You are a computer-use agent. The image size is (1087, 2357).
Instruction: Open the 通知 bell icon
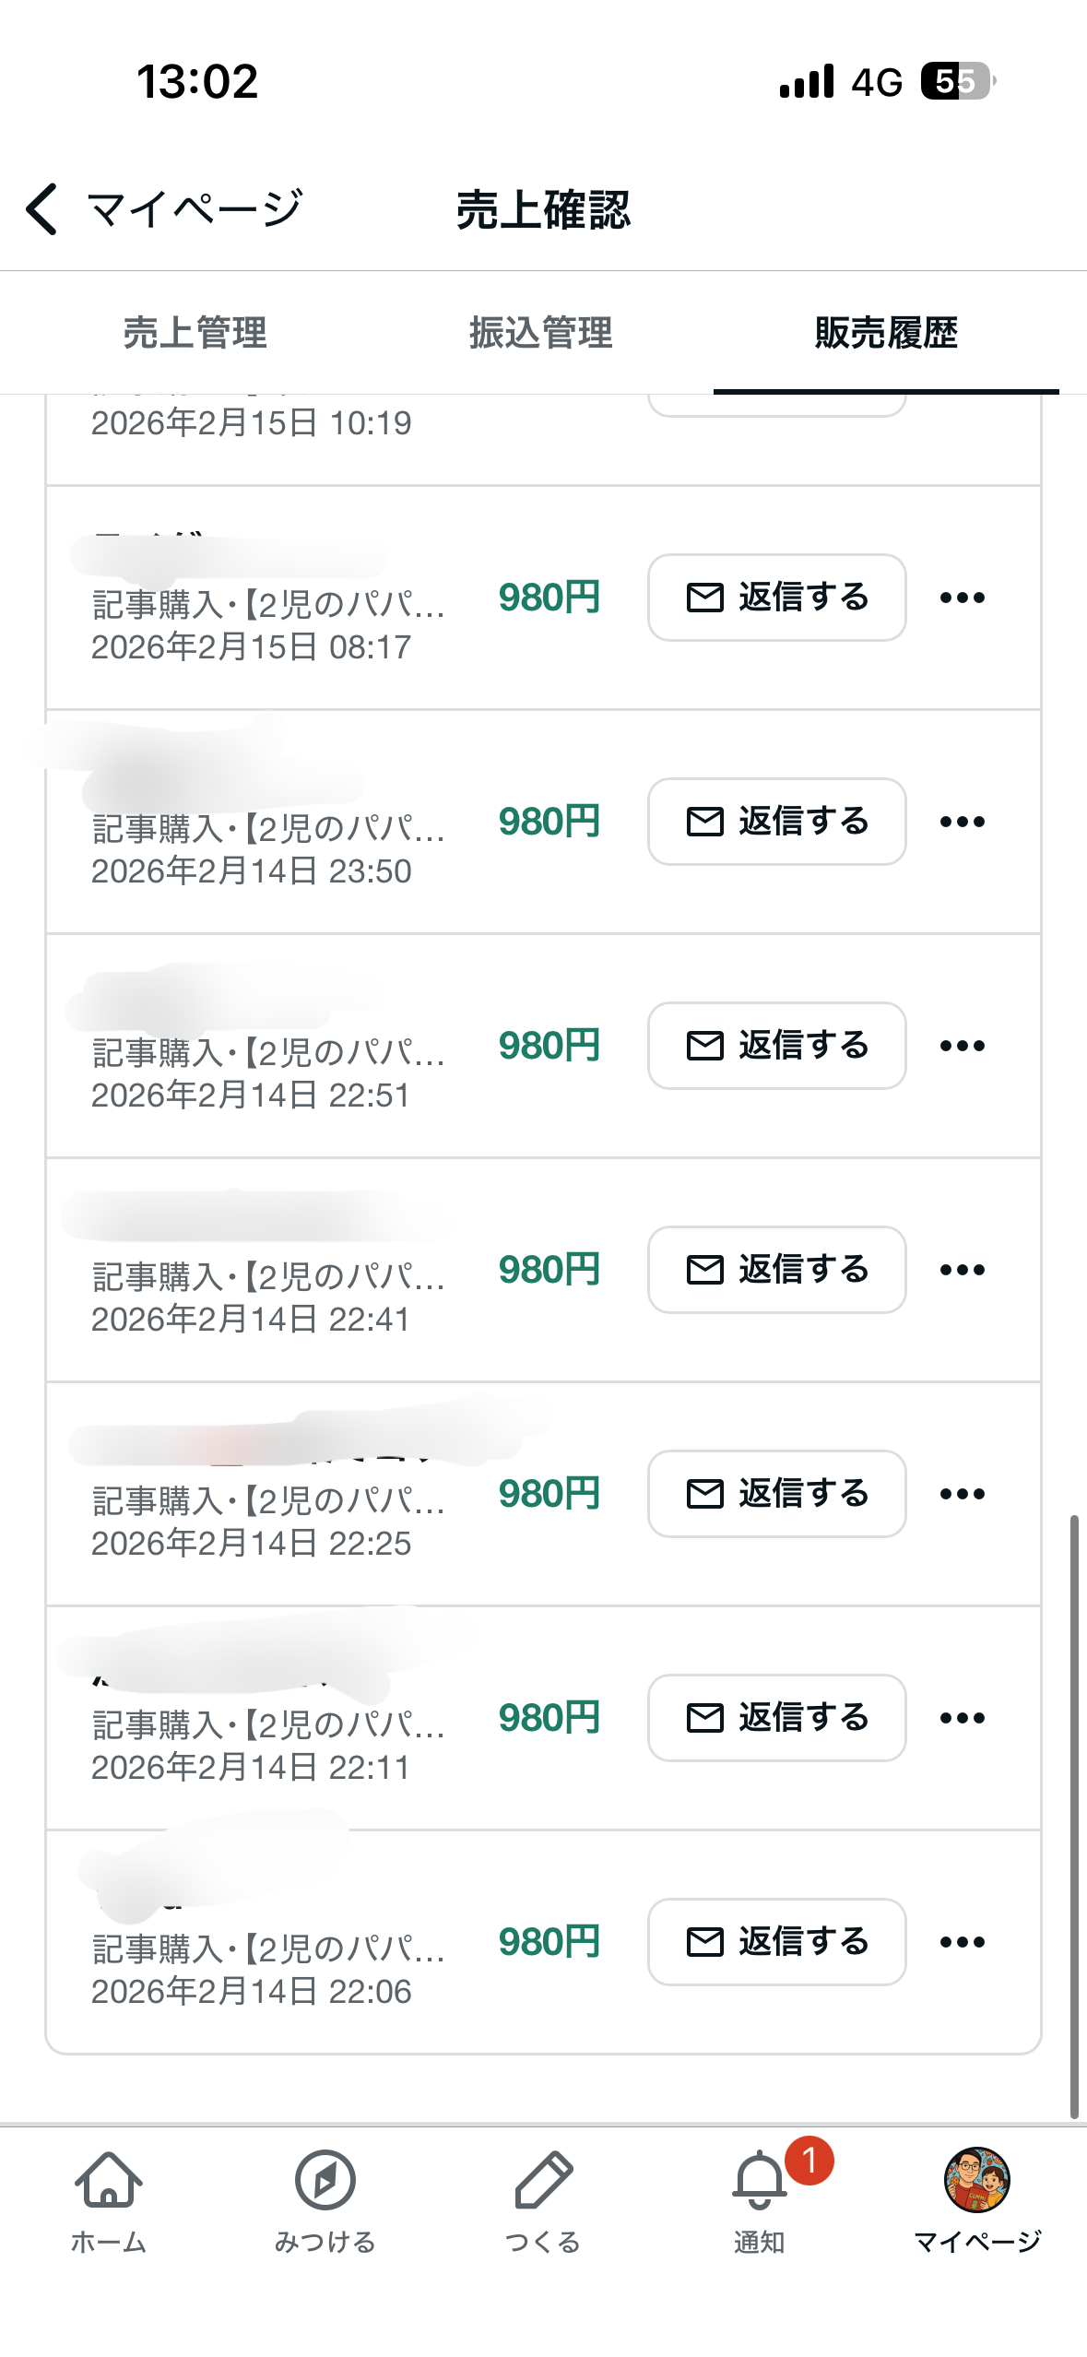point(760,2181)
